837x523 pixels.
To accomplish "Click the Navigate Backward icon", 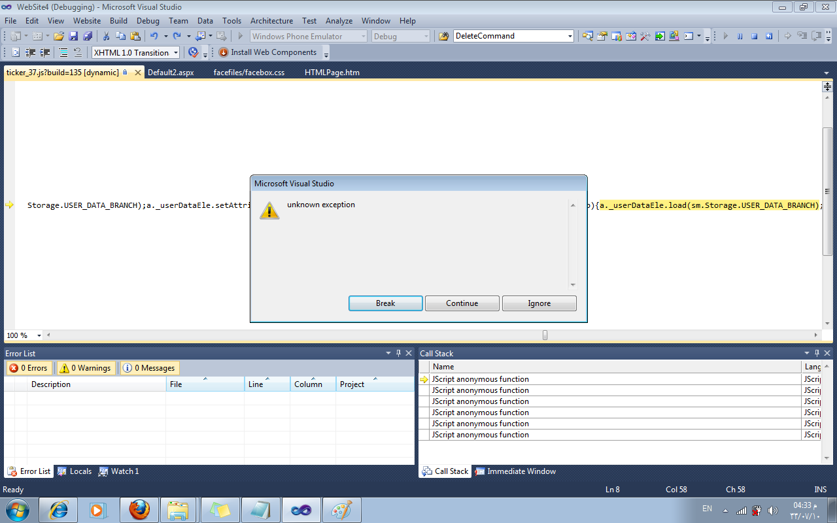I will pyautogui.click(x=200, y=37).
